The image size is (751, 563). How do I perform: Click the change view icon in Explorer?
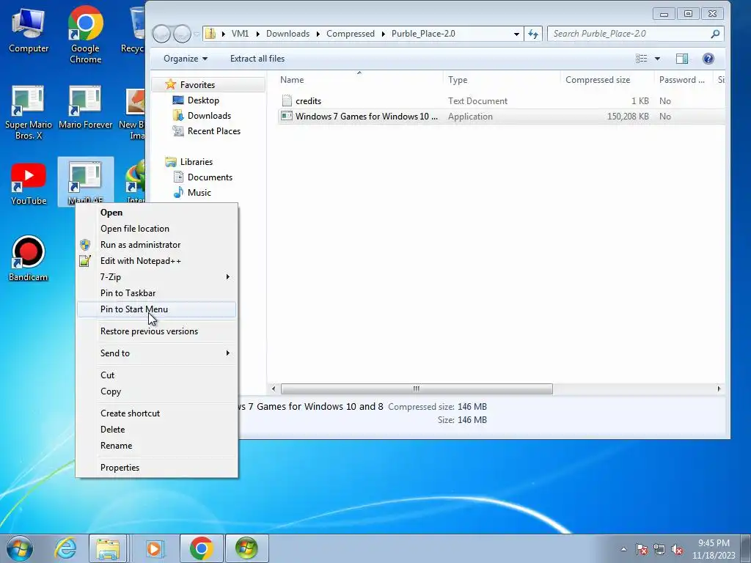(641, 59)
